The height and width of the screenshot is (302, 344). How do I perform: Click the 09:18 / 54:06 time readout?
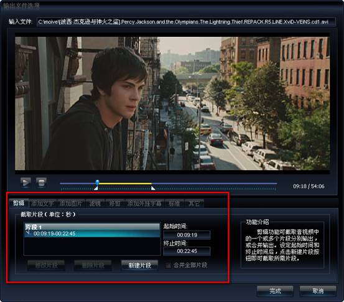pyautogui.click(x=309, y=186)
